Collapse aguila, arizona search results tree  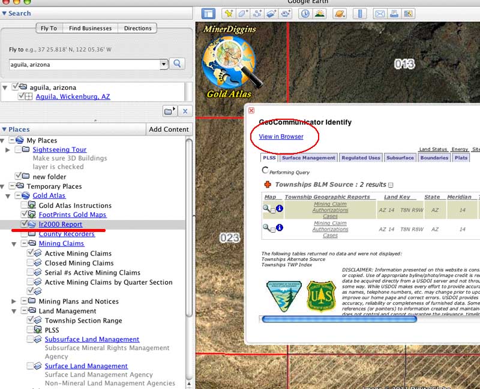[x=5, y=88]
